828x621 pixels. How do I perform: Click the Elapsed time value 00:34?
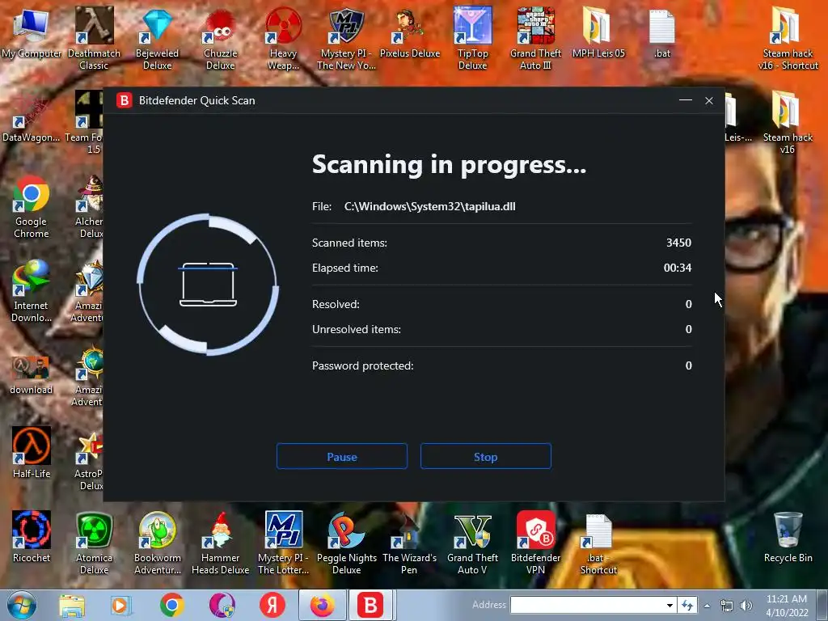[x=678, y=268]
